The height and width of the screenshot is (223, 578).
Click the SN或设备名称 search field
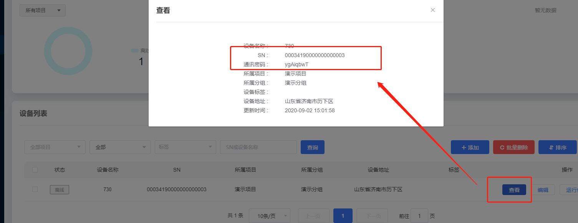pos(258,147)
